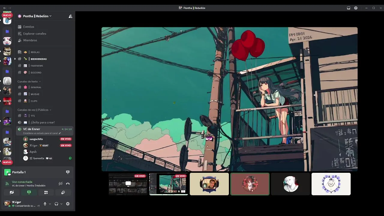This screenshot has width=384, height=216.
Task: Open the Pentha || Rebelión server menu
Action: tap(37, 16)
